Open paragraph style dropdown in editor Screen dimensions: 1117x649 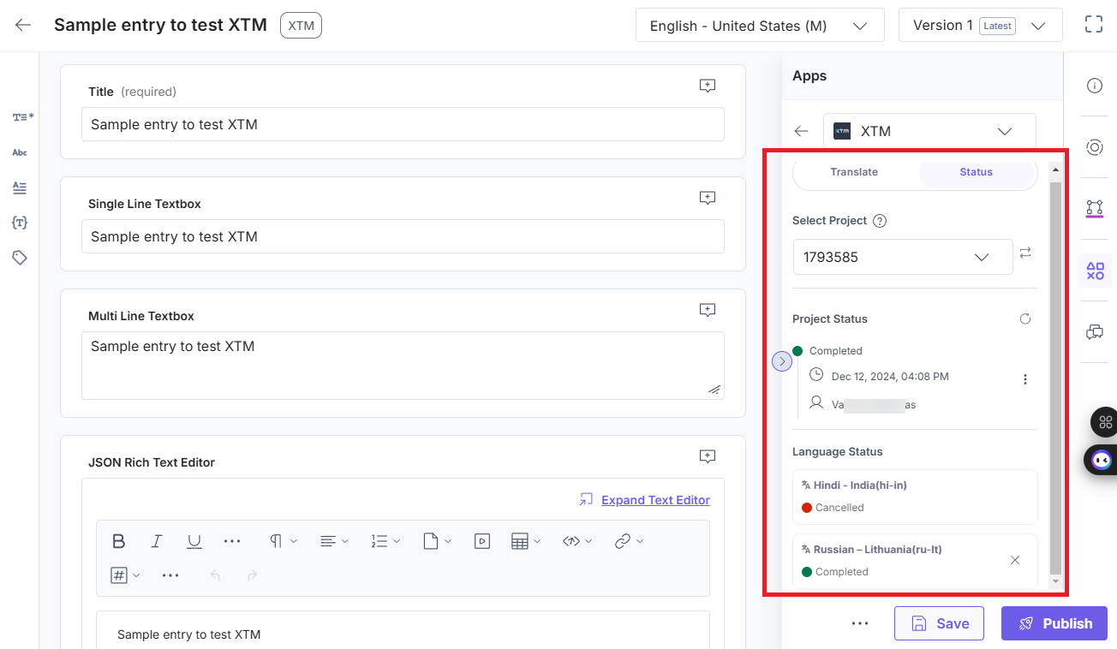tap(284, 541)
